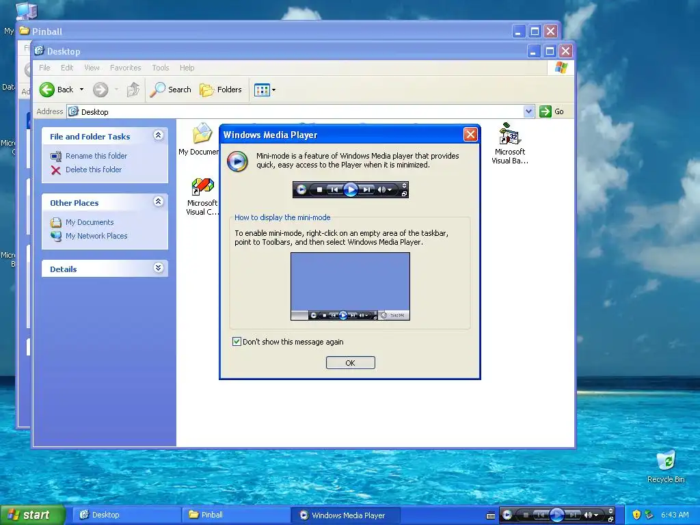Click the Go button next to Address
Screen dimensions: 700x525
(x=552, y=111)
